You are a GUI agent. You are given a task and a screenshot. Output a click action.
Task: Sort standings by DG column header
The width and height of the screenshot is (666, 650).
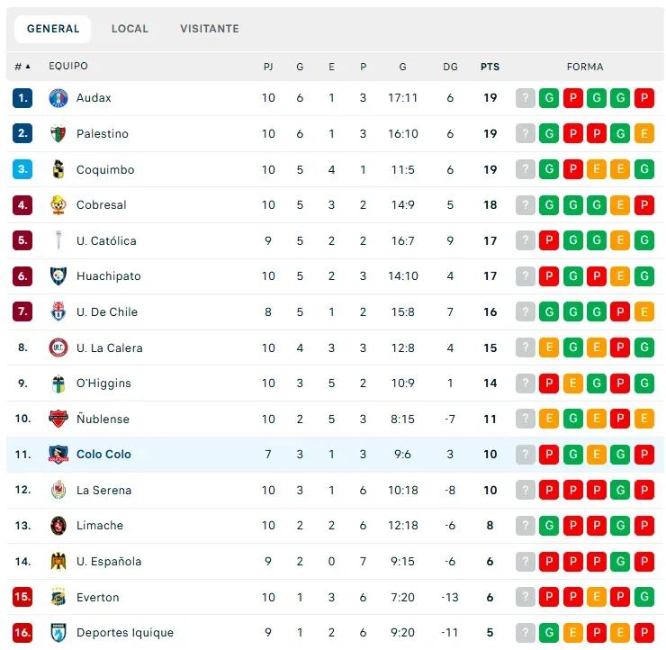click(x=450, y=67)
